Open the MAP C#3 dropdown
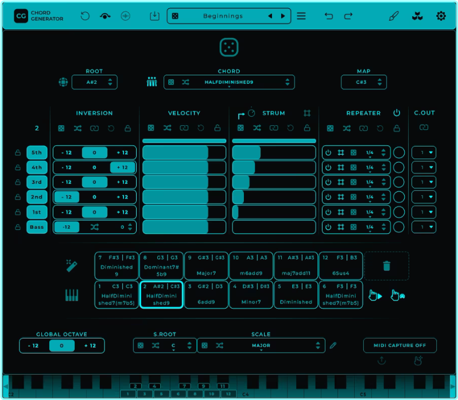Viewport: 458px width, 400px height. coord(363,82)
